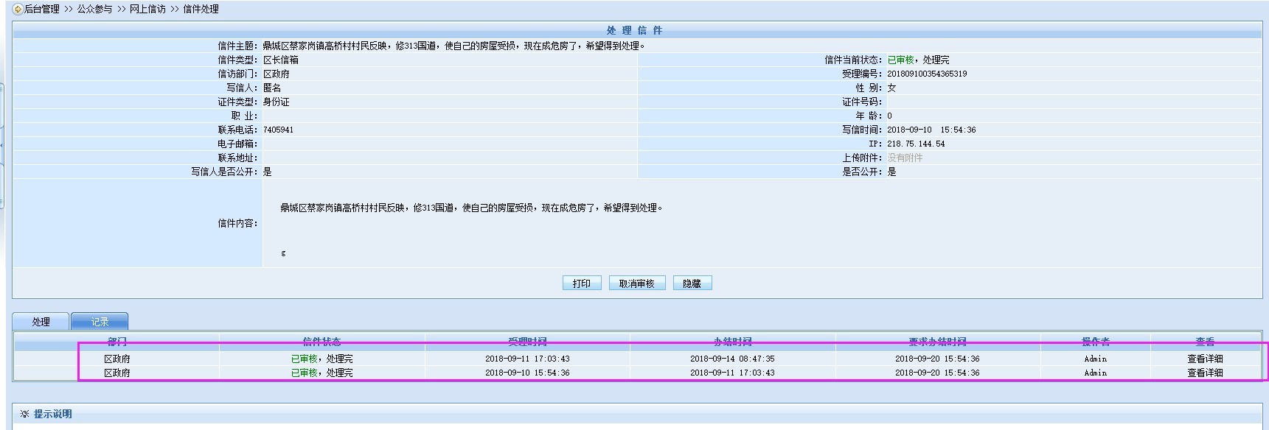
Task: Click the 取消审核 button
Action: click(636, 283)
